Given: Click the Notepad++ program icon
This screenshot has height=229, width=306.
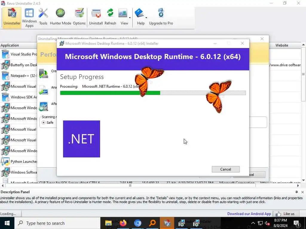Looking at the screenshot, I should (x=5, y=75).
